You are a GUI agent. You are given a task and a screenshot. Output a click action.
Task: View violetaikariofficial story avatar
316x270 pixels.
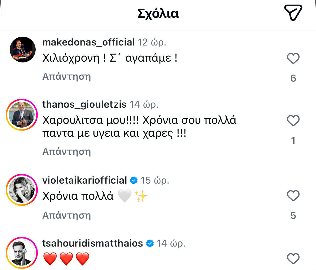(x=22, y=190)
